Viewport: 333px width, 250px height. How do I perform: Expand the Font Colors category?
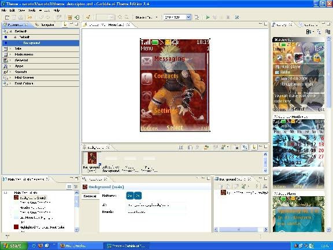10,83
